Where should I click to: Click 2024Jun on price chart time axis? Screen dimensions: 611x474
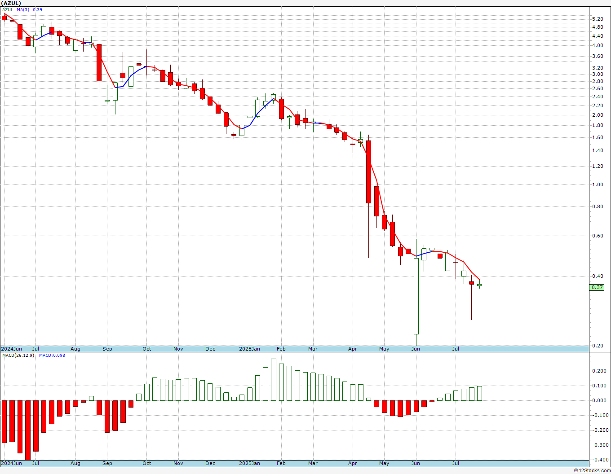pos(11,349)
